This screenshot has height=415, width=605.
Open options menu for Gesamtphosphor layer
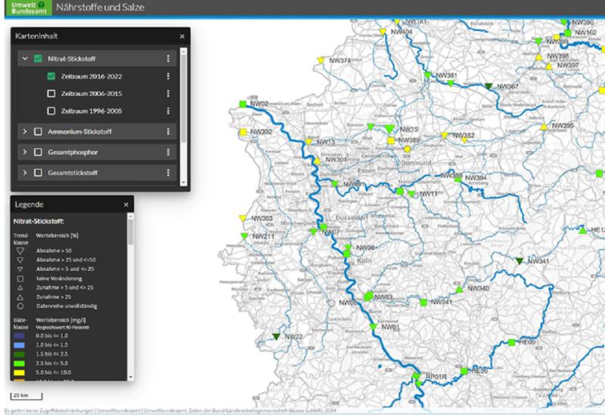[168, 152]
